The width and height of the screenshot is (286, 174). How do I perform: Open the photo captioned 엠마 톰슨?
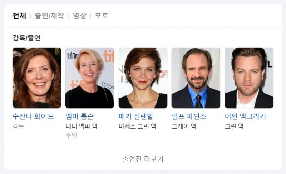(90, 78)
